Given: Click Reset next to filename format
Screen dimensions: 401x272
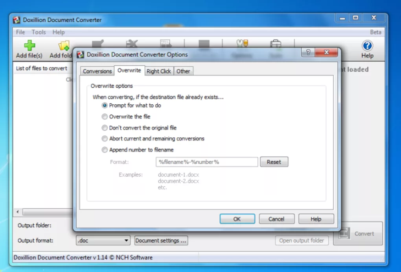Looking at the screenshot, I should (x=274, y=162).
